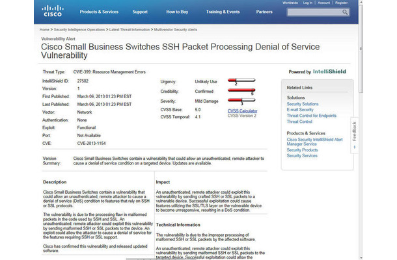The image size is (397, 260).
Task: Click the Cisco logo
Action: tap(53, 11)
